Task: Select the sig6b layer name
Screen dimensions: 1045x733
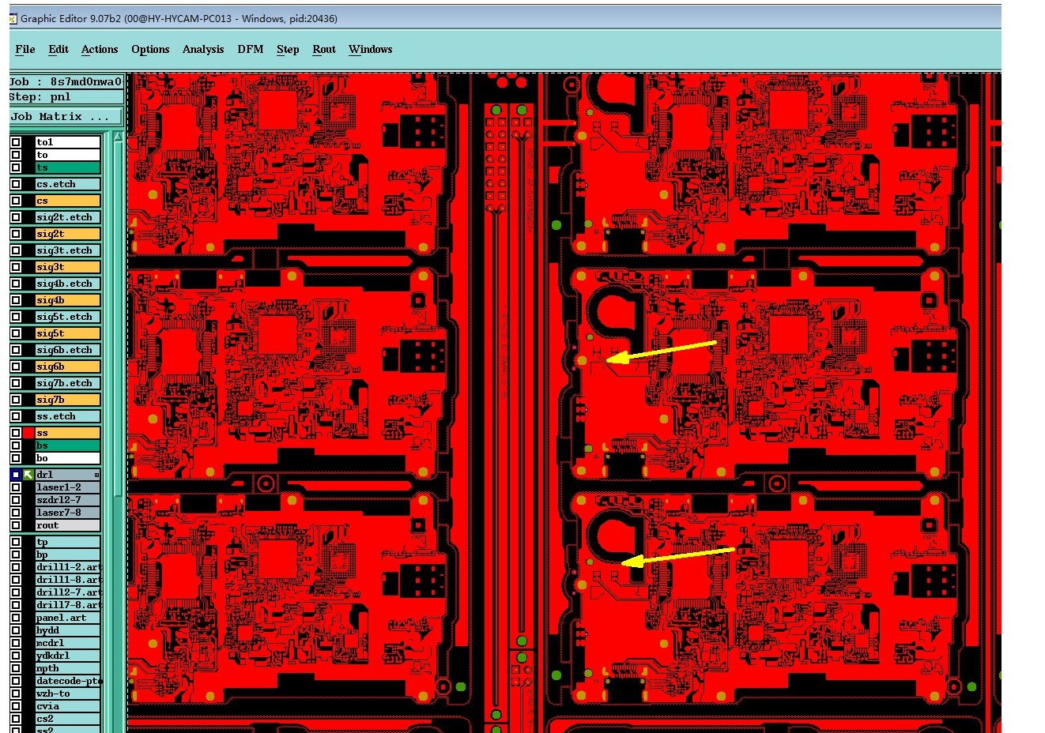Action: coord(68,366)
